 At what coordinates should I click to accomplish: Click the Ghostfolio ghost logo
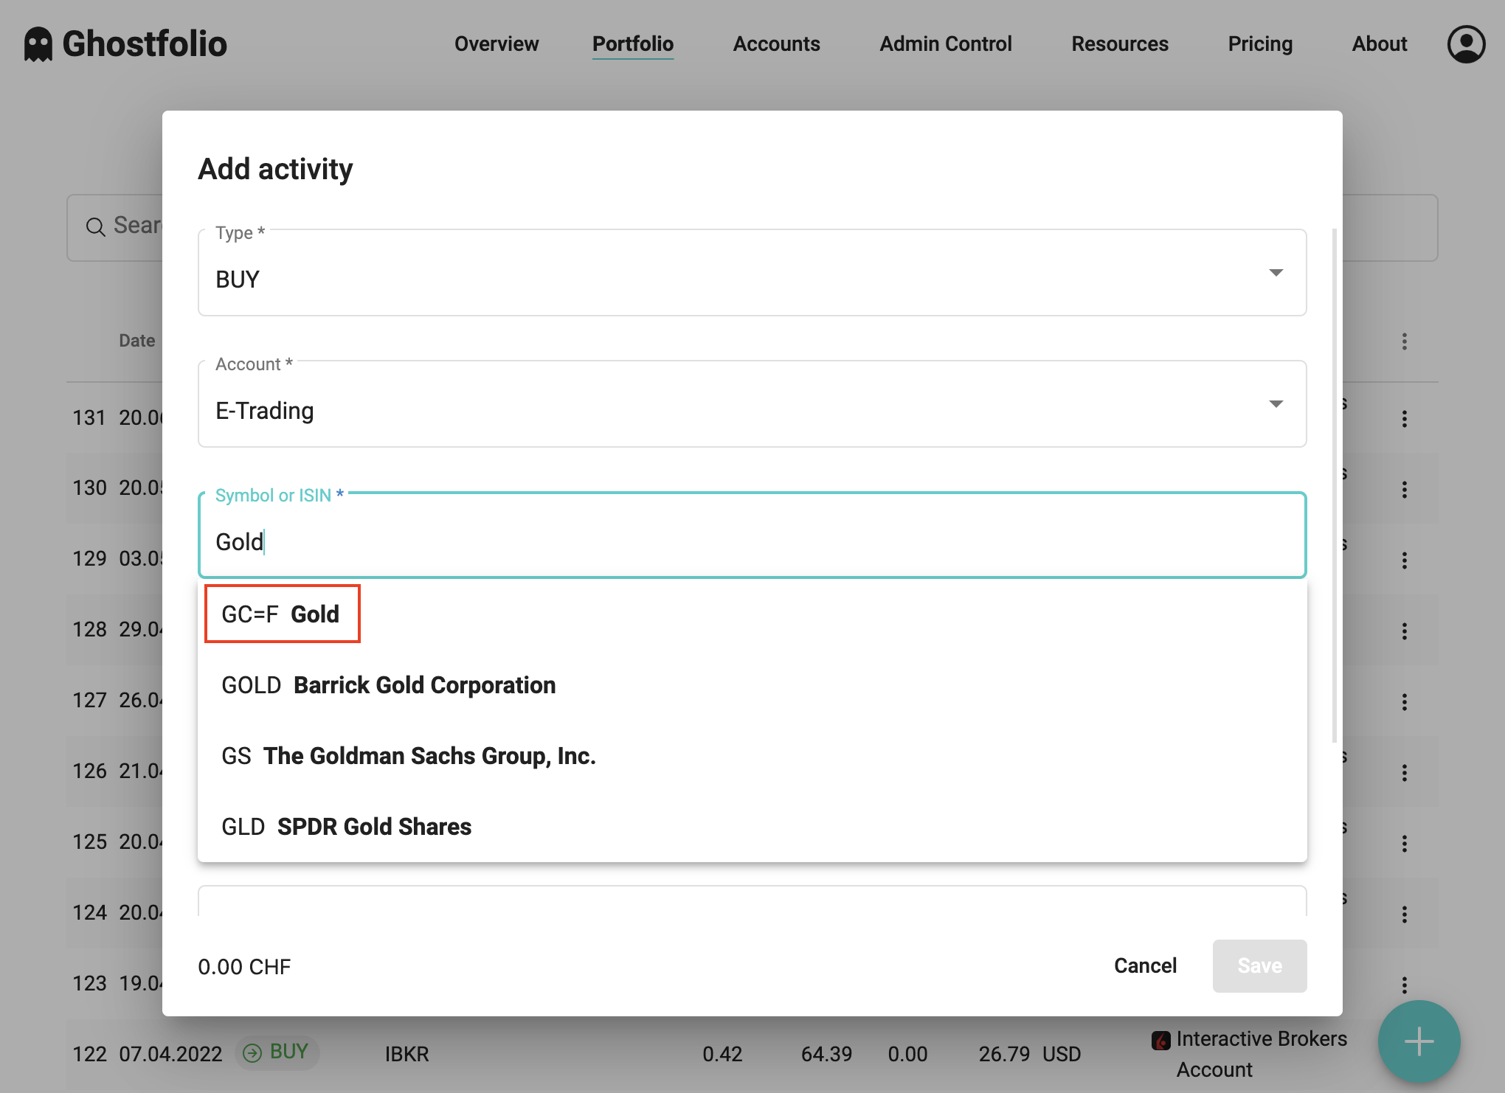pos(37,44)
